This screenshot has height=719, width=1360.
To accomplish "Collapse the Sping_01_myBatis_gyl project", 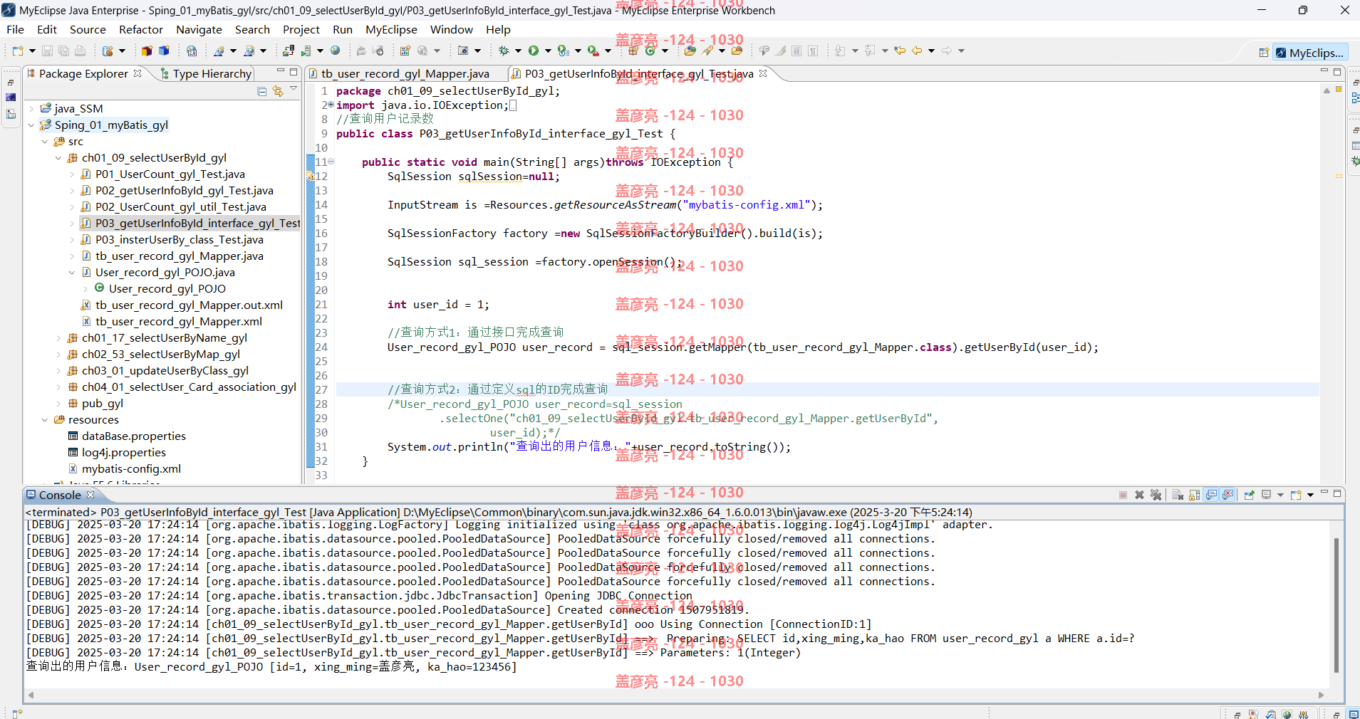I will click(x=31, y=125).
